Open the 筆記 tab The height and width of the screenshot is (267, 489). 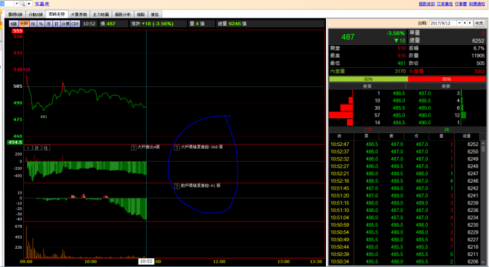(x=155, y=14)
